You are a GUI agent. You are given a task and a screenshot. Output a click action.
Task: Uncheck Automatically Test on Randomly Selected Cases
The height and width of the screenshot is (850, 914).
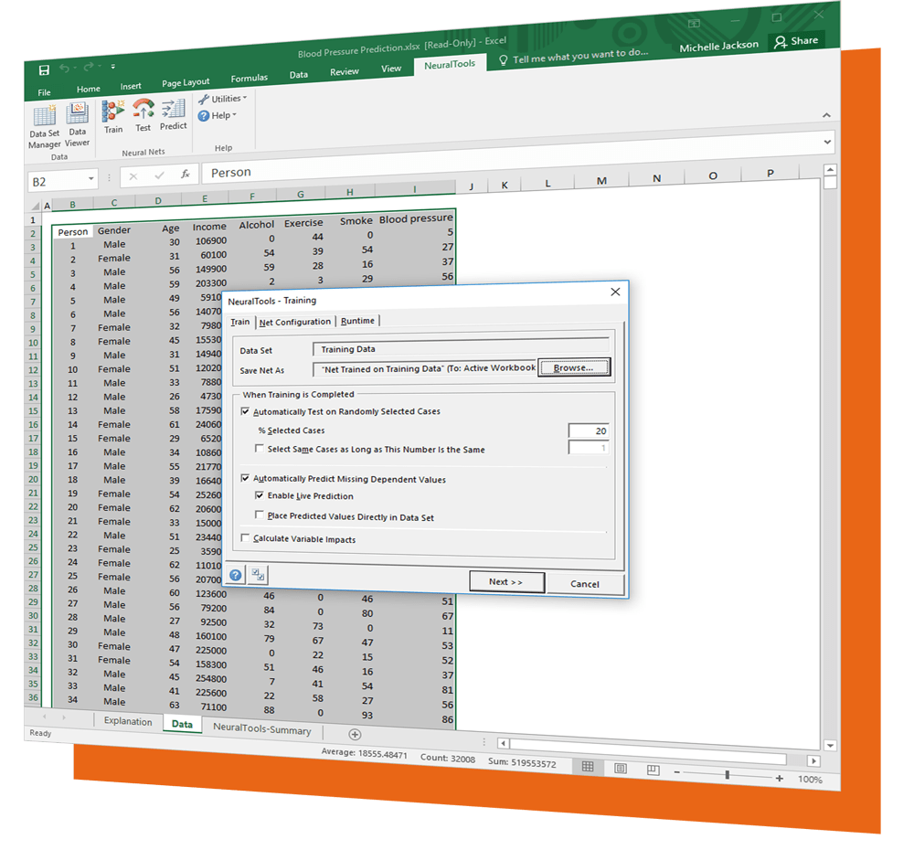(x=245, y=412)
